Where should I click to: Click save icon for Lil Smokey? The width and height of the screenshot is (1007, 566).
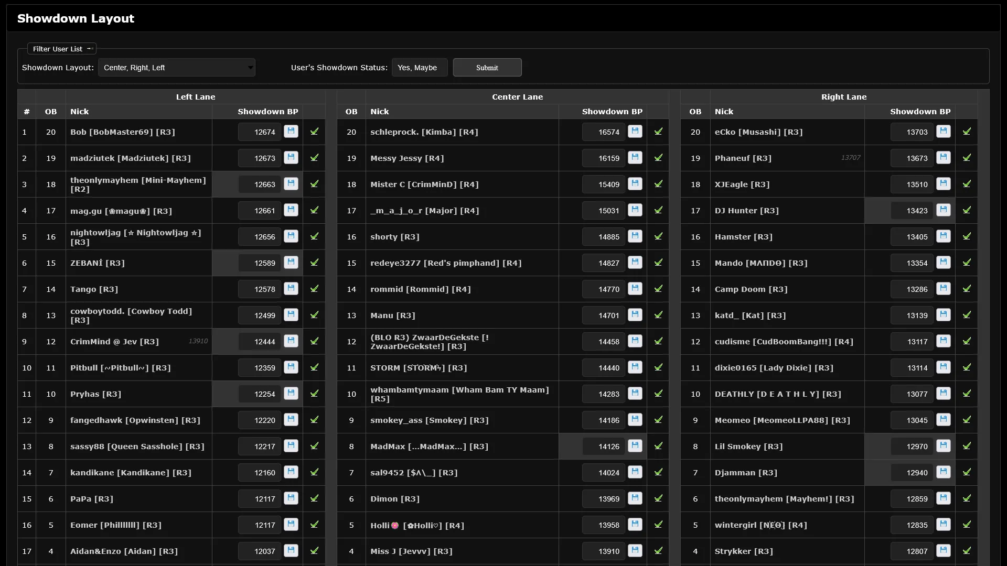(x=944, y=445)
